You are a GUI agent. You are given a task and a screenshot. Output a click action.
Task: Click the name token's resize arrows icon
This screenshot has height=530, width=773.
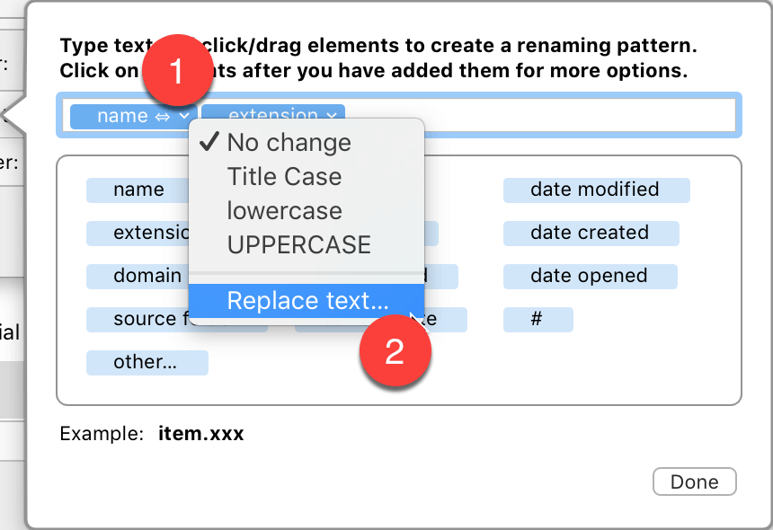click(x=163, y=117)
